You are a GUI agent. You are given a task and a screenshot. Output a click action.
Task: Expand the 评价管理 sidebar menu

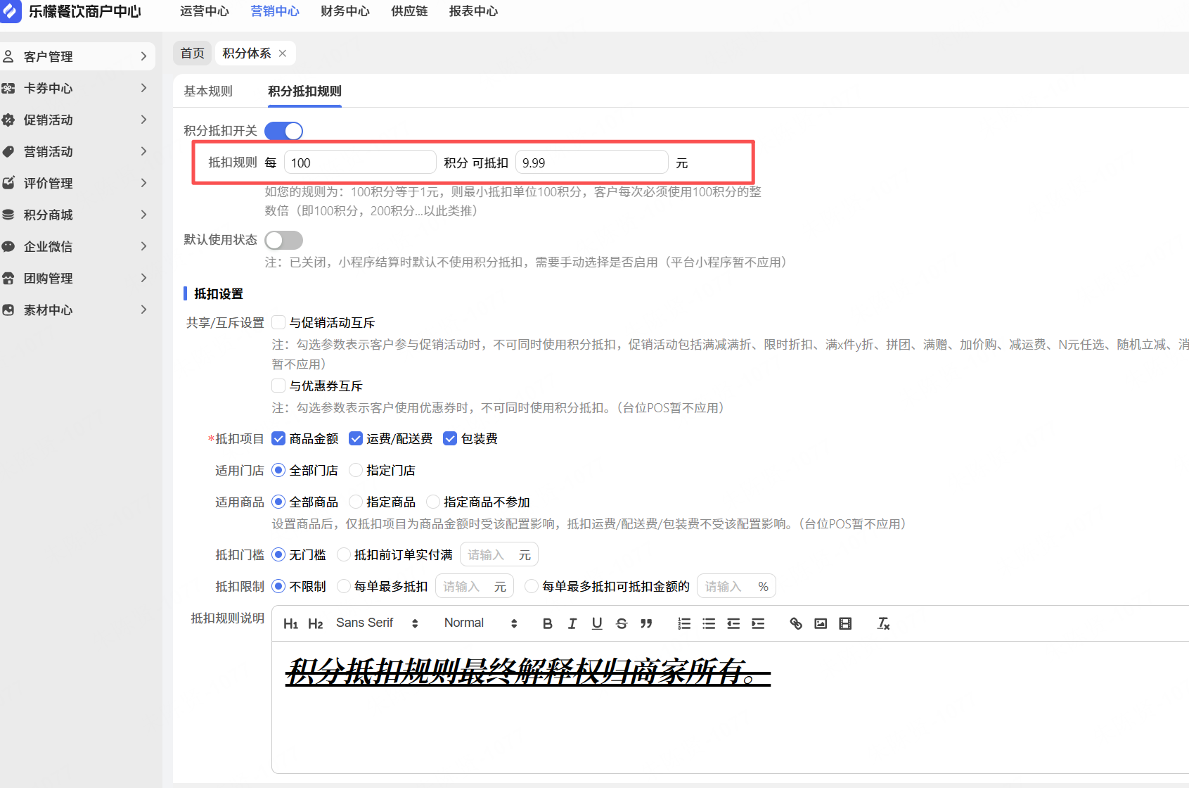click(x=143, y=183)
